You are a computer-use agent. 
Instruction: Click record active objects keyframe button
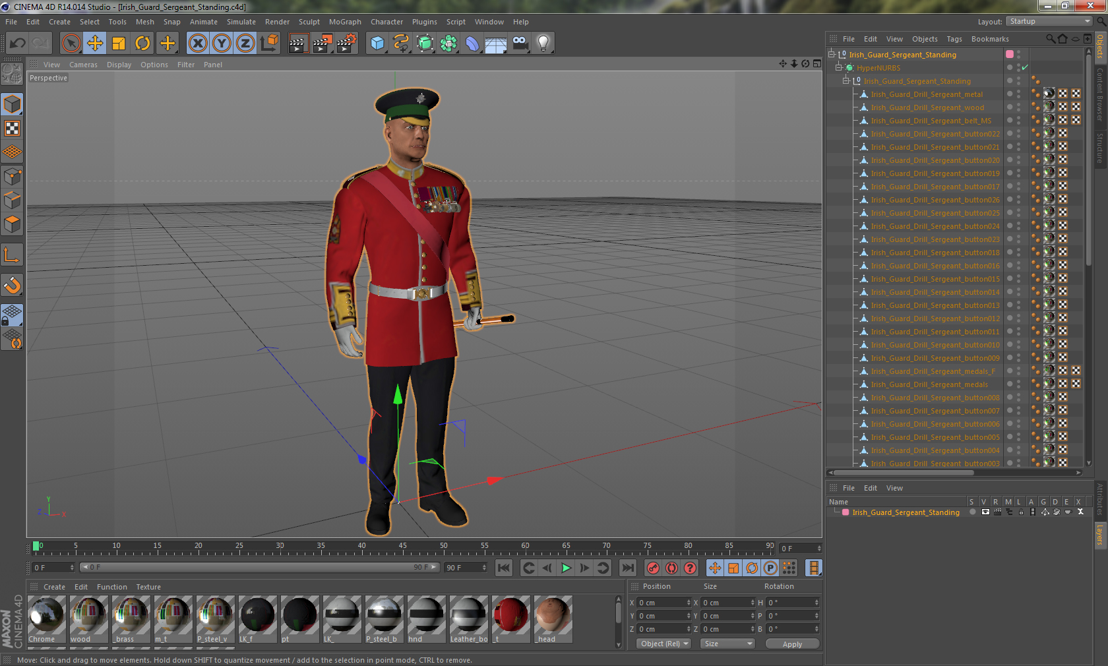[x=653, y=568]
